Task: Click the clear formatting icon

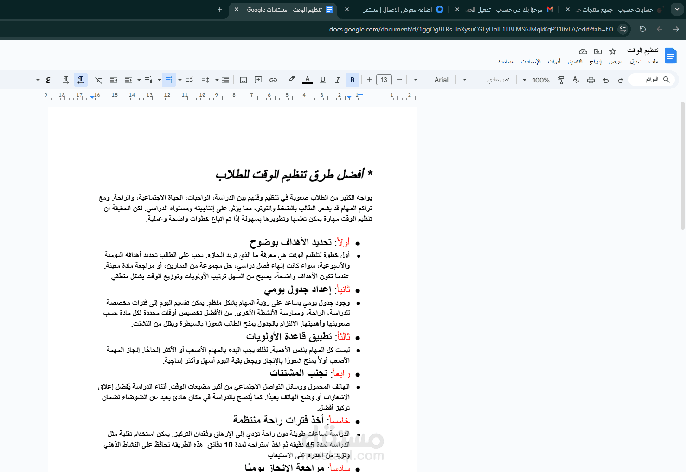Action: point(99,80)
